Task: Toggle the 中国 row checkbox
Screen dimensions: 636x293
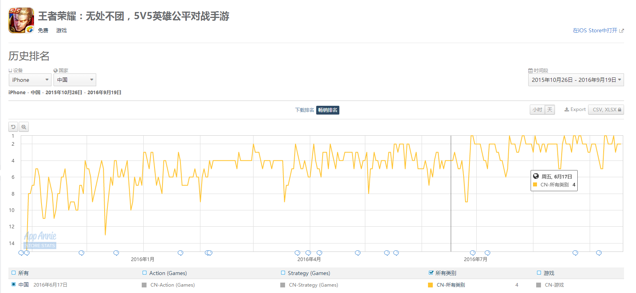Action: click(x=14, y=284)
